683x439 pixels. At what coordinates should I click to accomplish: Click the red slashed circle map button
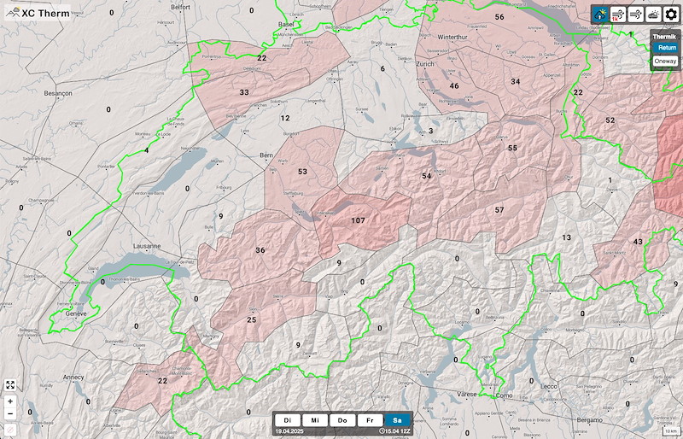coord(10,429)
